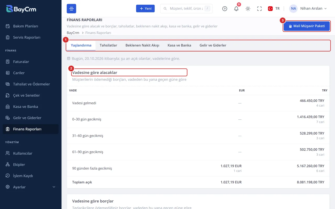Click the Cariler sidebar icon
The width and height of the screenshot is (335, 209).
point(8,73)
